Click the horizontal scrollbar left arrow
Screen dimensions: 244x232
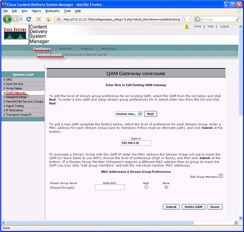[x=3, y=223]
